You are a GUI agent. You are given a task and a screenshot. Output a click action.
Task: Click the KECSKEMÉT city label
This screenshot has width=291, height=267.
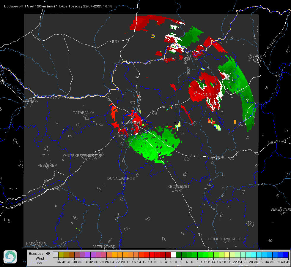pyautogui.click(x=179, y=186)
